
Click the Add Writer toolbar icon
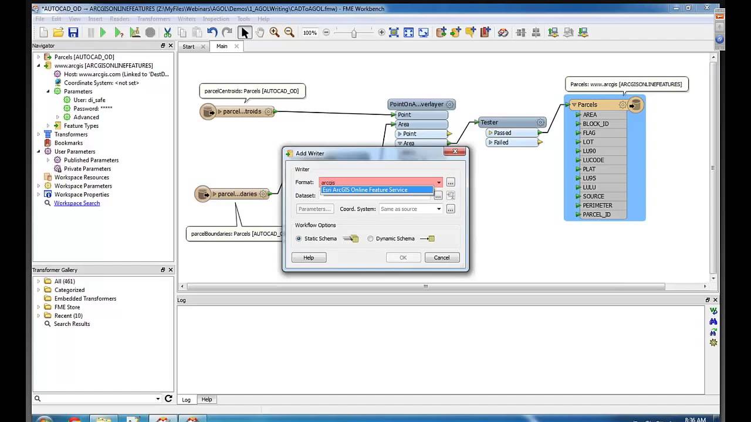click(456, 33)
